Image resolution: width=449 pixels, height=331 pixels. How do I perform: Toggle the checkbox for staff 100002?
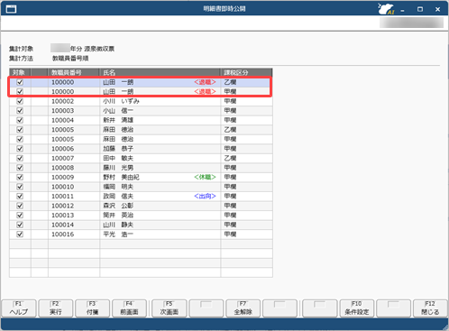pos(20,101)
